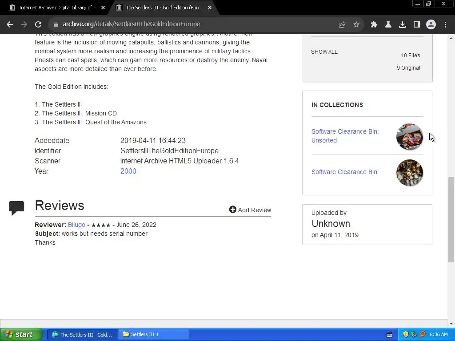
Task: Go back using browser back arrow
Action: pyautogui.click(x=10, y=24)
